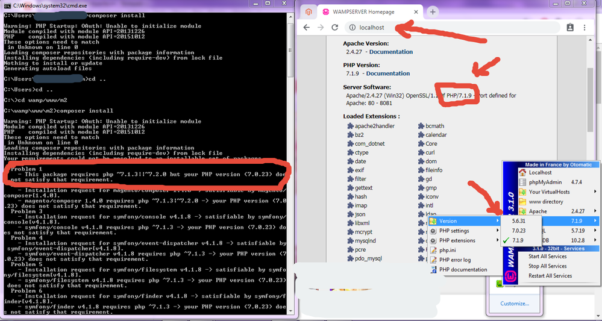Click the cmd window scroll down arrow
Image resolution: width=602 pixels, height=321 pixels.
(x=290, y=311)
